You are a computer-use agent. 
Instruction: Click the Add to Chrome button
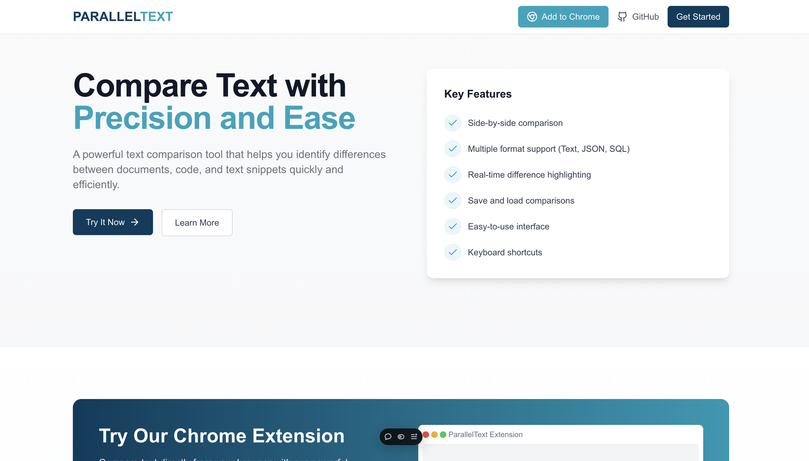click(x=563, y=17)
